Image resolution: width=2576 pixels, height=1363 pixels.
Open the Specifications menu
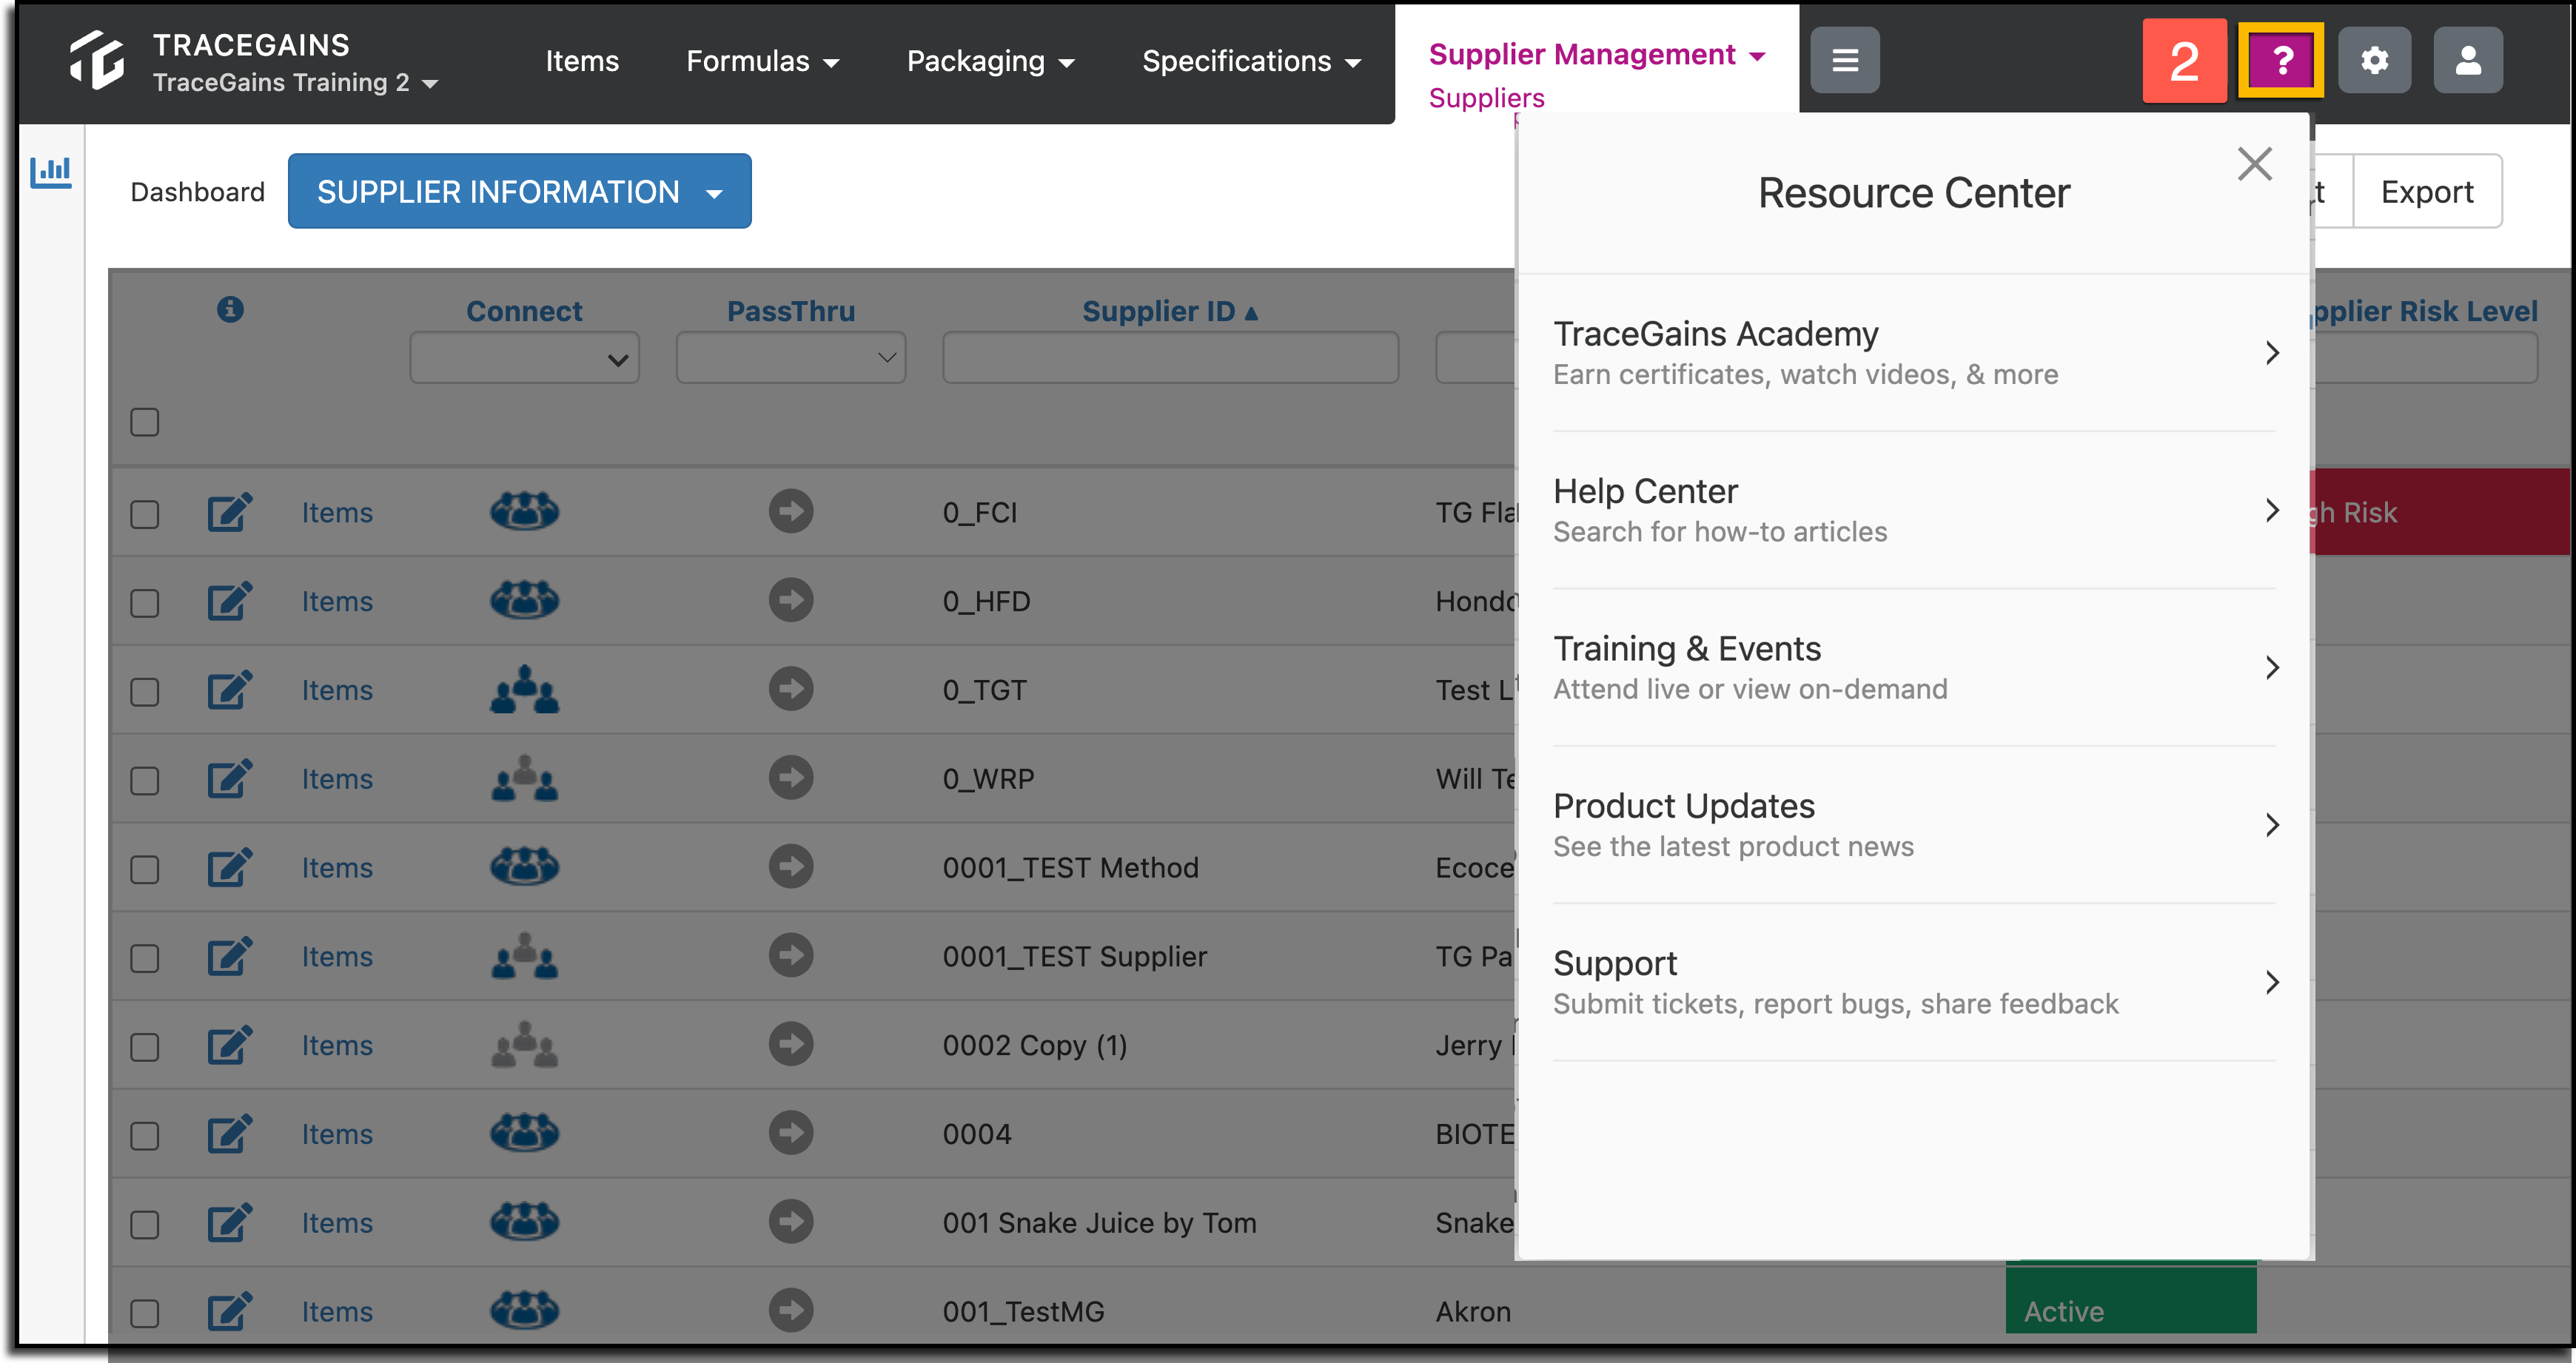pyautogui.click(x=1251, y=61)
